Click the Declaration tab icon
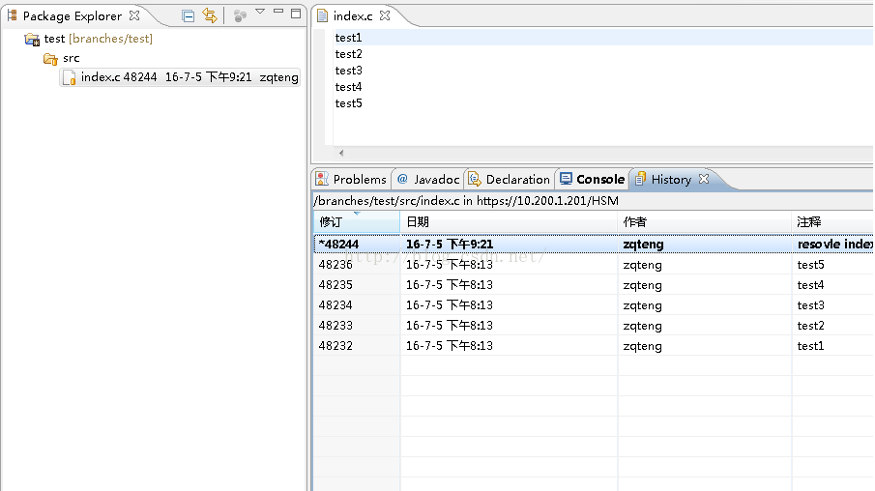875x491 pixels. coord(475,179)
